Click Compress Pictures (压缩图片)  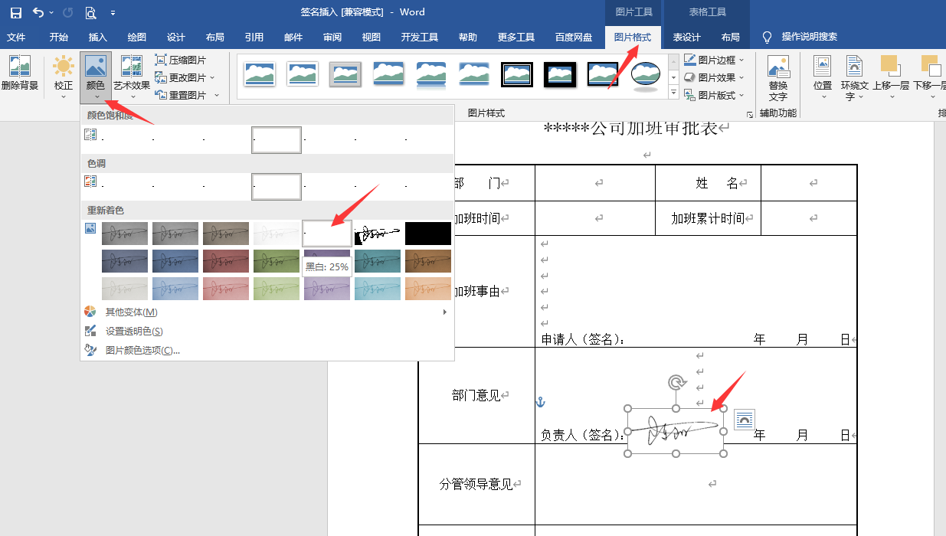181,60
